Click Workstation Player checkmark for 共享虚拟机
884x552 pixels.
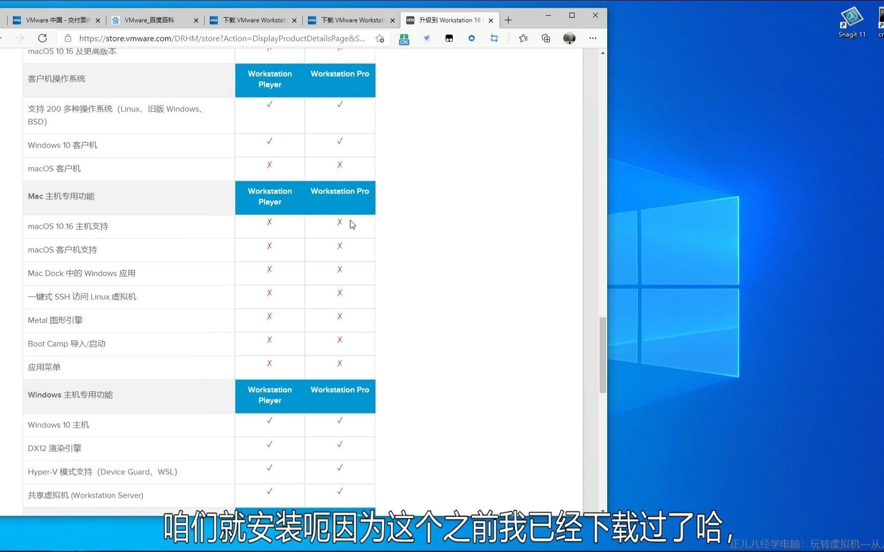(270, 491)
